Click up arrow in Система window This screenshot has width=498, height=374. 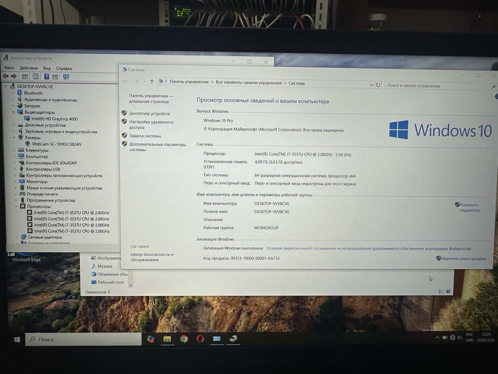(x=152, y=82)
